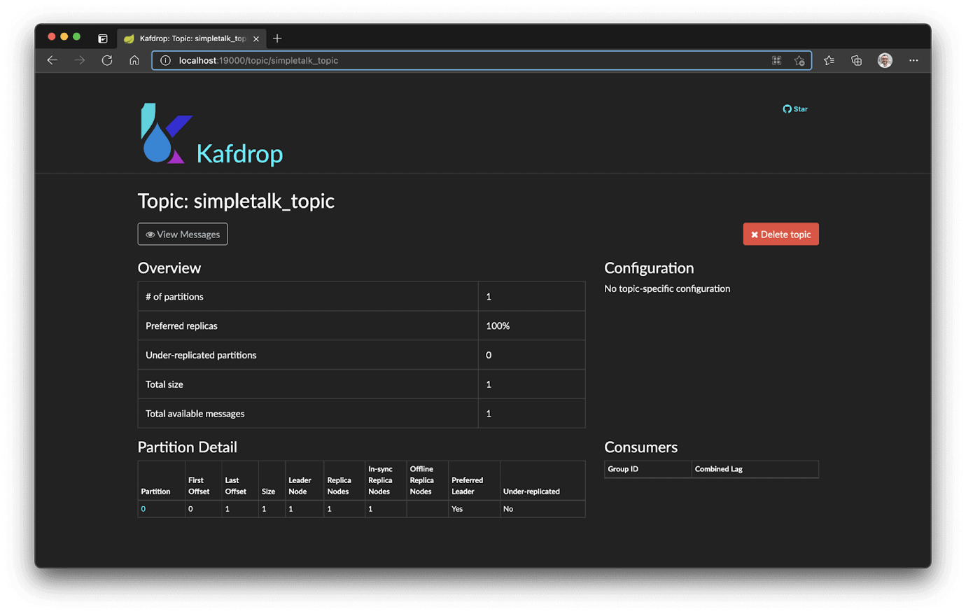
Task: Click the 'Total size' row label
Action: click(164, 384)
